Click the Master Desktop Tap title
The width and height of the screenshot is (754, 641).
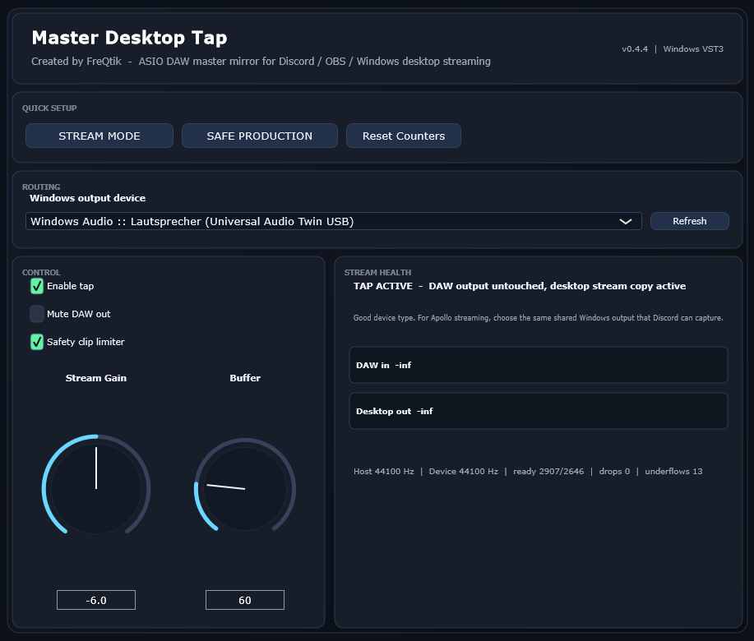(129, 38)
